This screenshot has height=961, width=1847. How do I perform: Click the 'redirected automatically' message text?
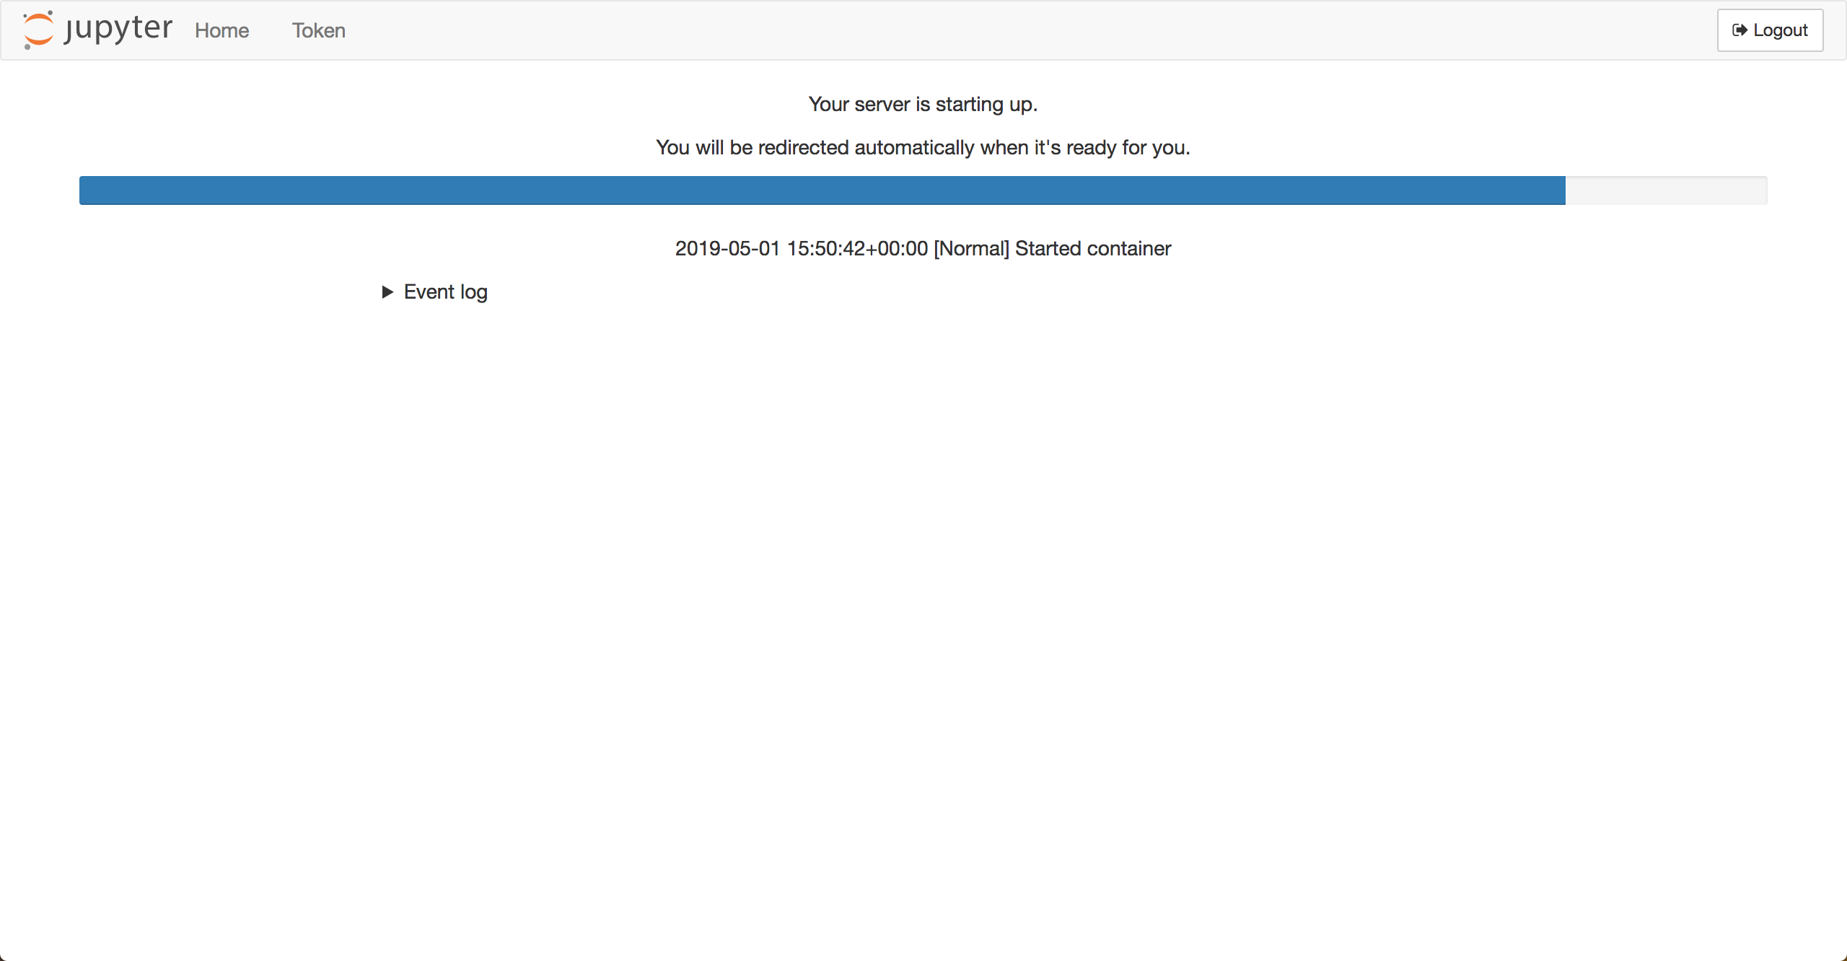tap(923, 147)
